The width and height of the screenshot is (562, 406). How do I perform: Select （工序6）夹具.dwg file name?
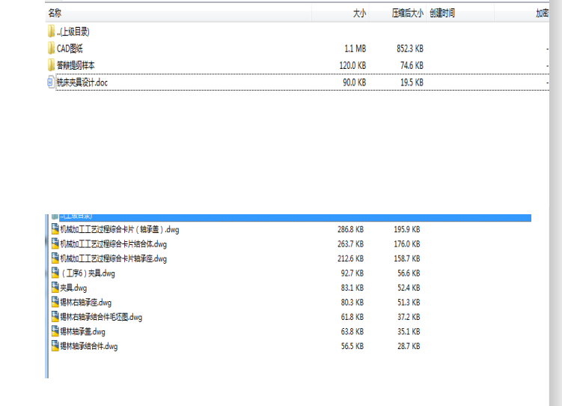[x=88, y=273]
